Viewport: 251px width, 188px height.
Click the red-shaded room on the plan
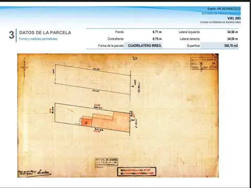click(86, 122)
